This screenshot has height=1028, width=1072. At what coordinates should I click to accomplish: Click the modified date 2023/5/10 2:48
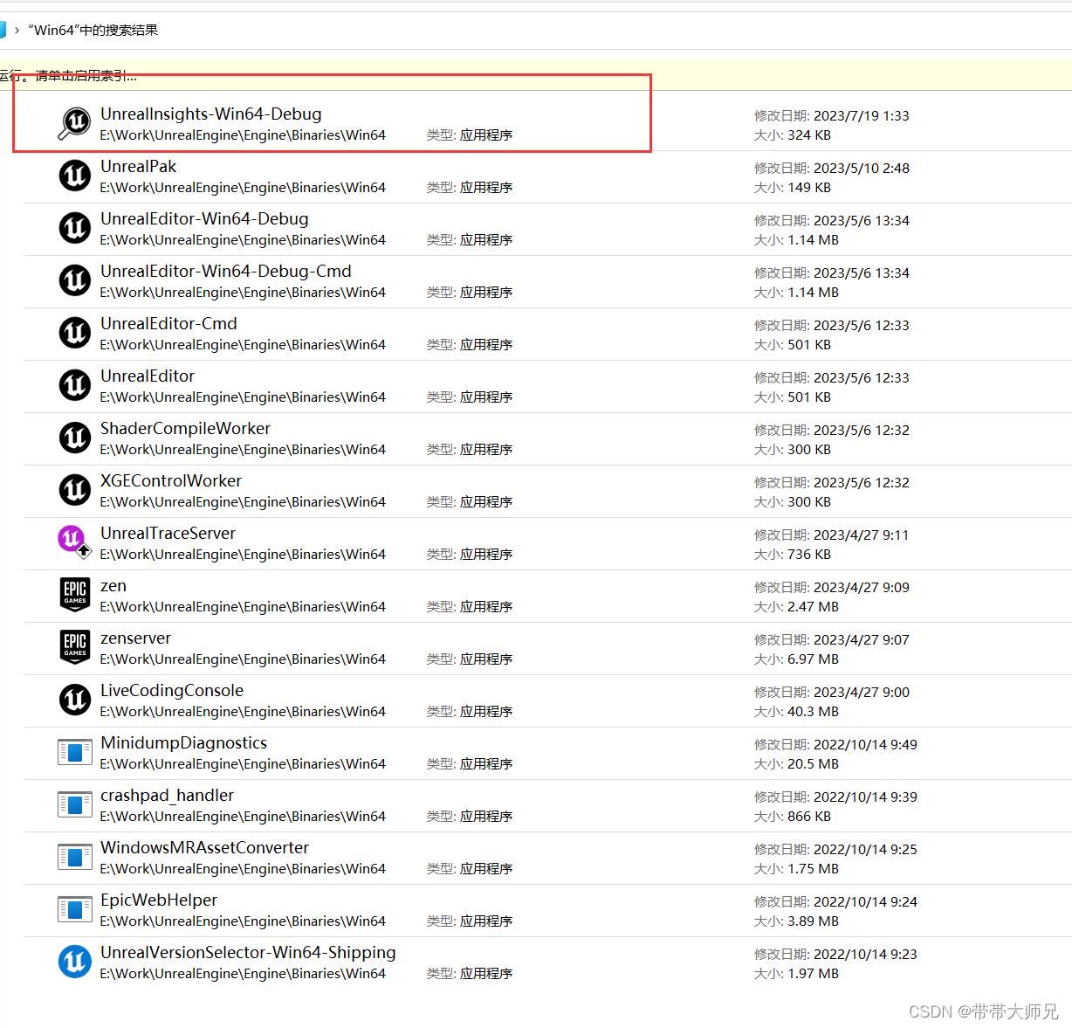pyautogui.click(x=861, y=168)
